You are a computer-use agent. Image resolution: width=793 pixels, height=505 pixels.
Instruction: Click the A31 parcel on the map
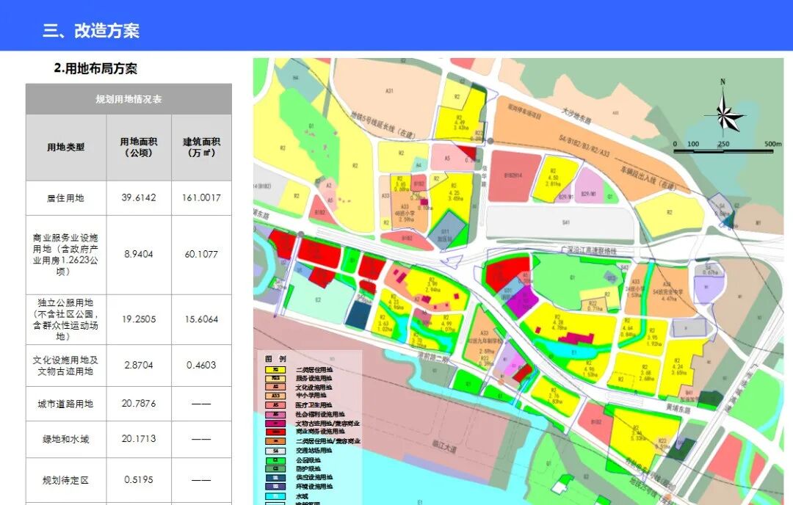(389, 91)
